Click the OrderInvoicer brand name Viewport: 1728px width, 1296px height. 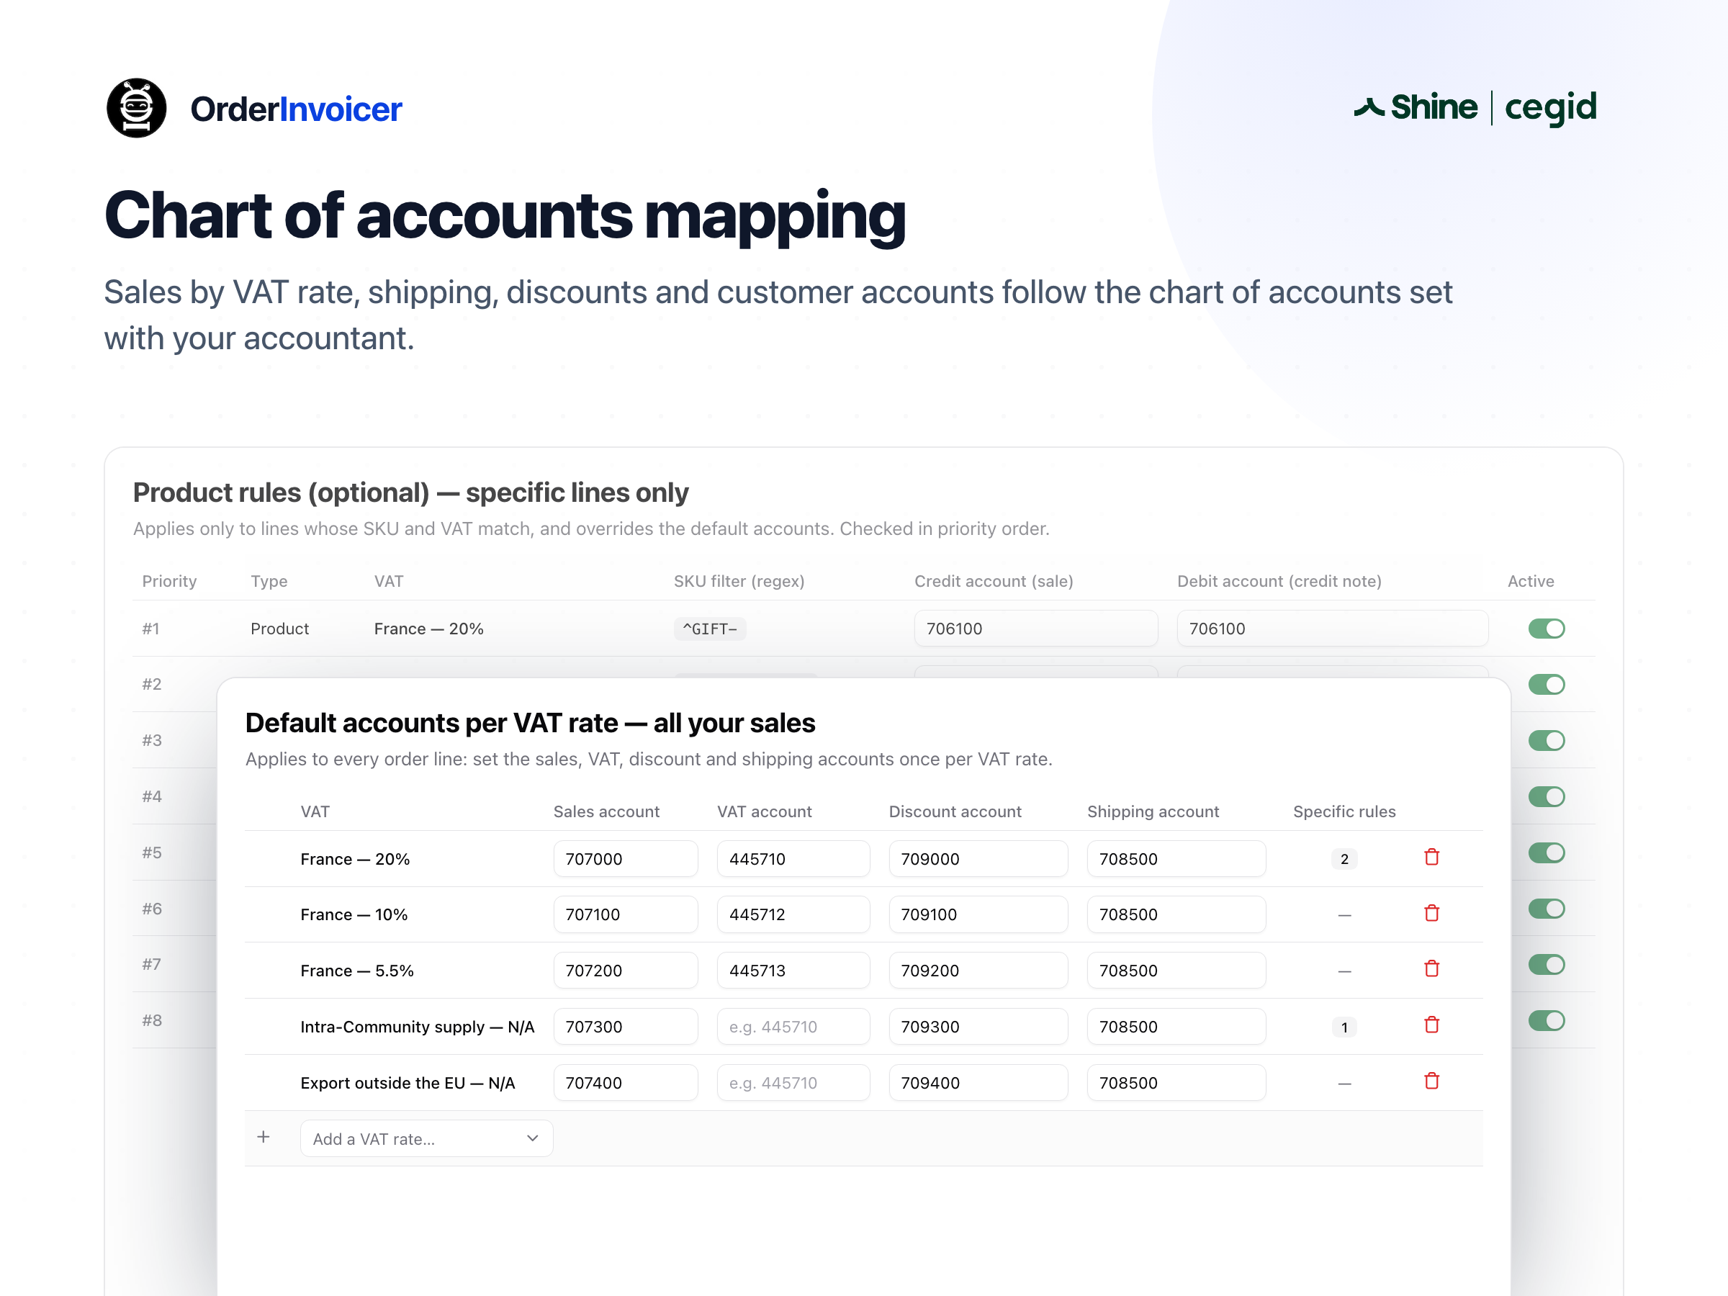pyautogui.click(x=296, y=109)
